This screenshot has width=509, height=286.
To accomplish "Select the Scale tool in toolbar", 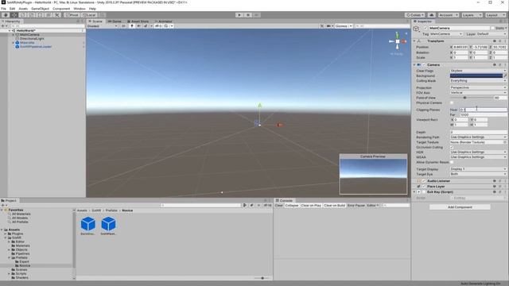I will click(32, 15).
